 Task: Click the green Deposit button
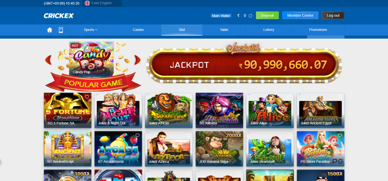(x=267, y=16)
